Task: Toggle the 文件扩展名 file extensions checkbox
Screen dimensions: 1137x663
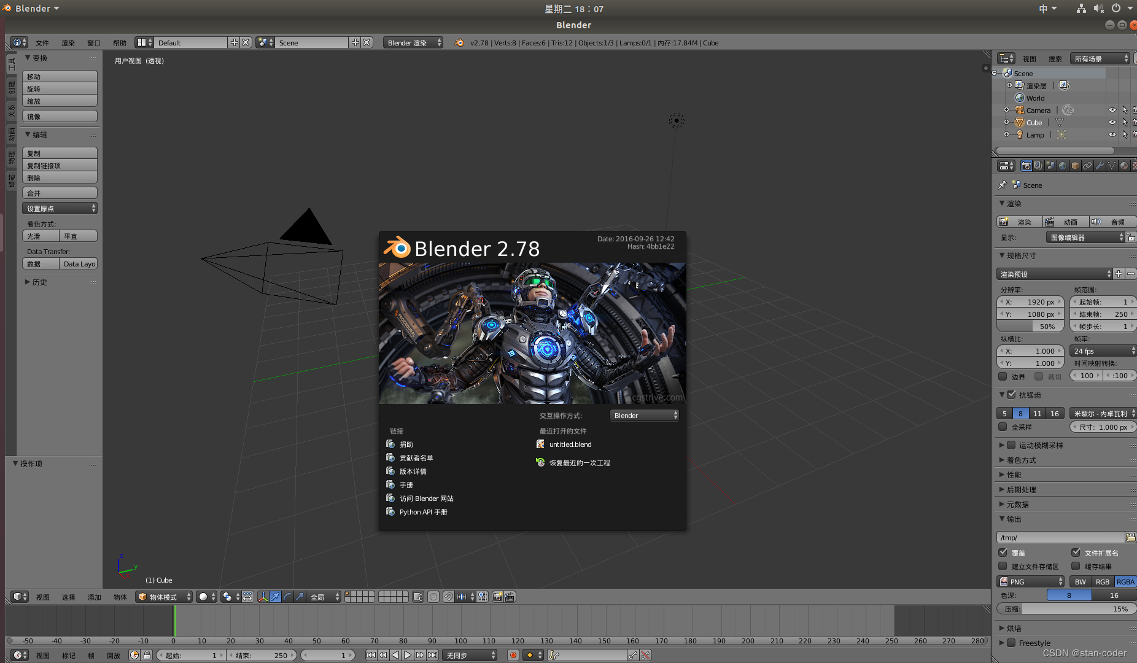Action: click(x=1076, y=552)
